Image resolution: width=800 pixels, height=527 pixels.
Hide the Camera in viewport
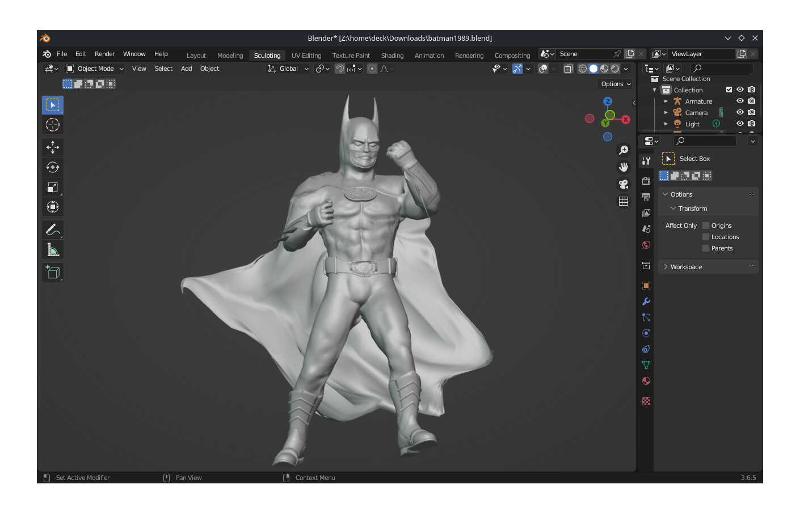coord(740,112)
